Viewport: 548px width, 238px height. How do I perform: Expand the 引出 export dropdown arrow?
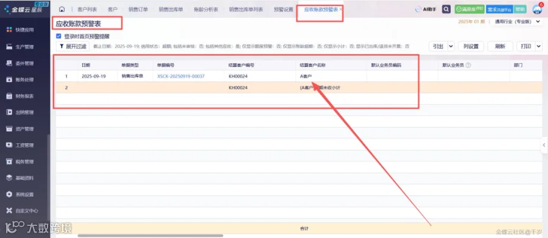coord(451,46)
